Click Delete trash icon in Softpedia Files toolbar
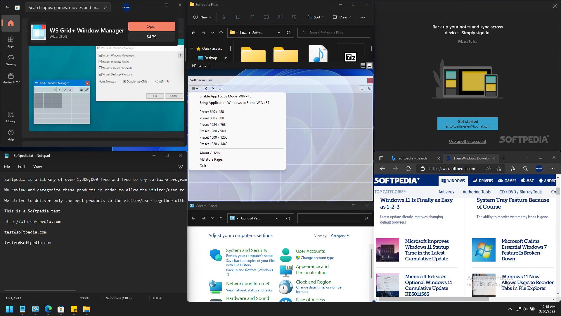The width and height of the screenshot is (561, 316). point(294,17)
